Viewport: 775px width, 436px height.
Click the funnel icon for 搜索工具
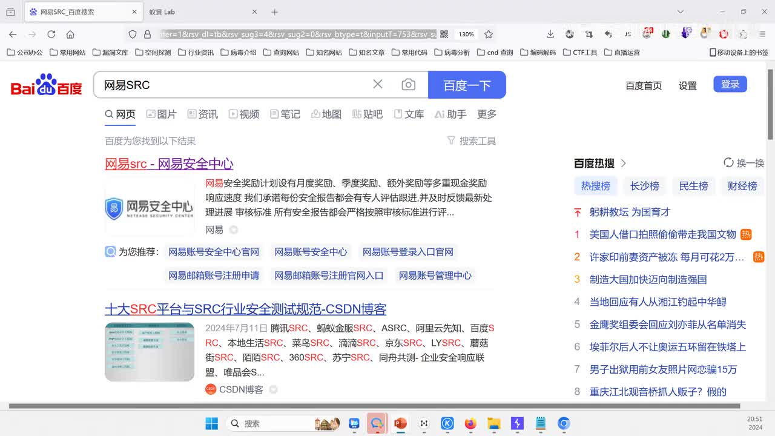pyautogui.click(x=451, y=140)
